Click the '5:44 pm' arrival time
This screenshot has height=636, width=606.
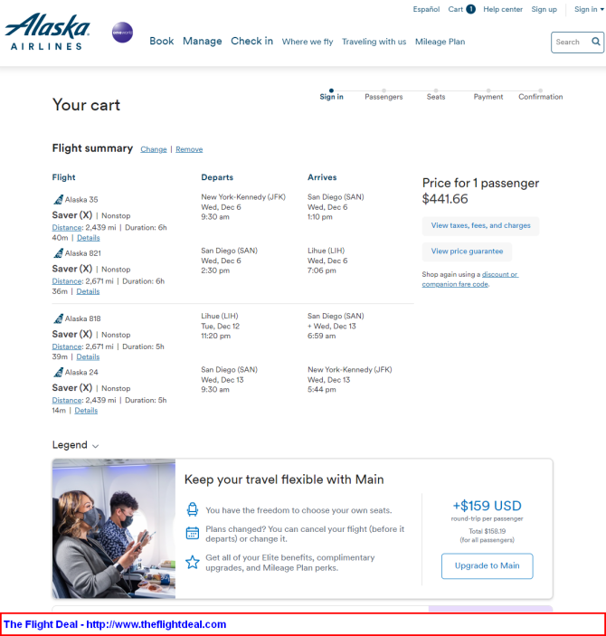pyautogui.click(x=321, y=389)
